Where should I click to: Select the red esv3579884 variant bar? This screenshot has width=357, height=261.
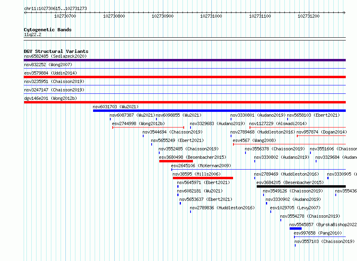coord(185,77)
